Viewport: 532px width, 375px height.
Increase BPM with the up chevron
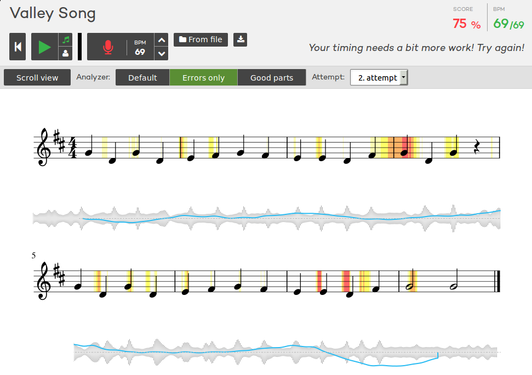coord(161,40)
